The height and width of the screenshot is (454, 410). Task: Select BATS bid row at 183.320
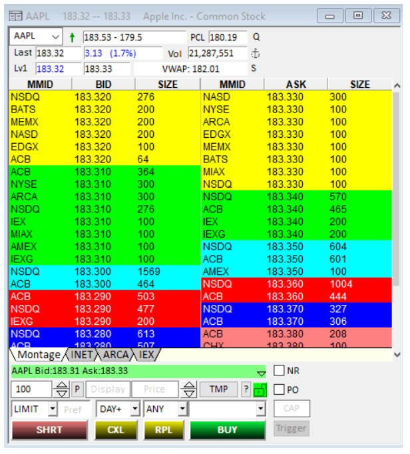(104, 109)
